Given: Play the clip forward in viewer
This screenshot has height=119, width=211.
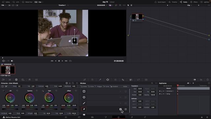Looking at the screenshot, I should [x=62, y=61].
